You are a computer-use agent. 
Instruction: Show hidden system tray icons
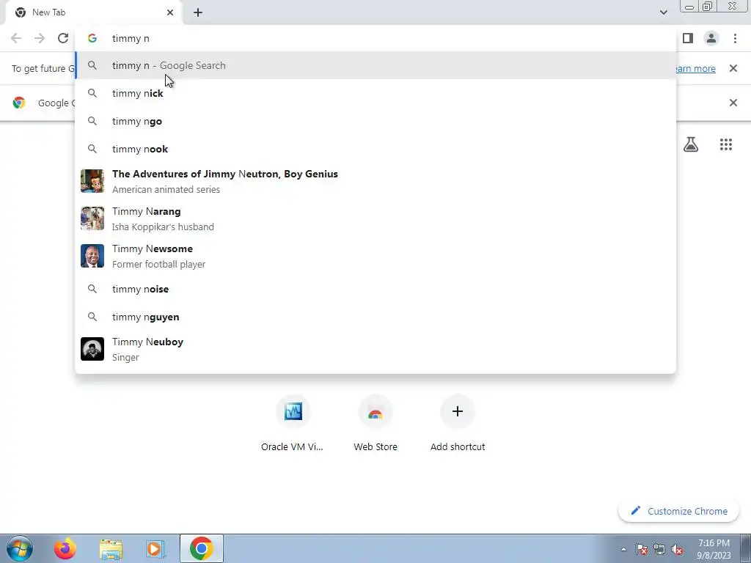(623, 549)
